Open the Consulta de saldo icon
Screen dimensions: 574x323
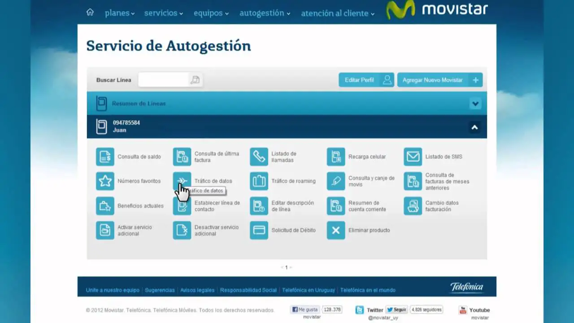(x=105, y=157)
